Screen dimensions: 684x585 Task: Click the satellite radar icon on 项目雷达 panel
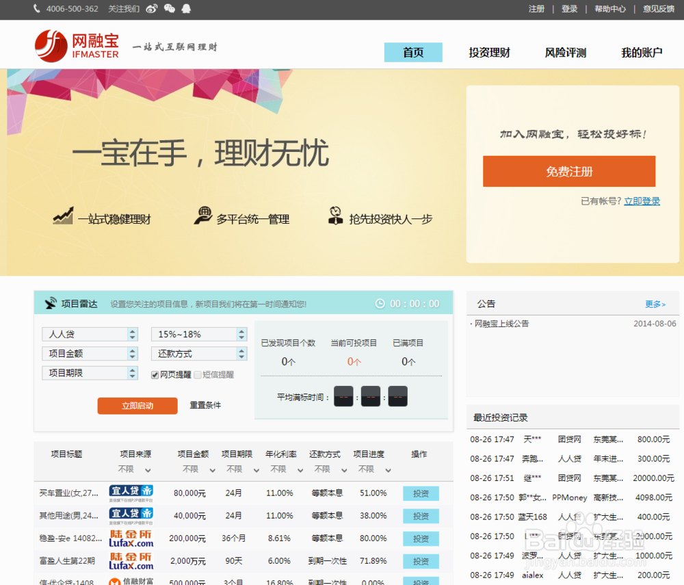(x=50, y=302)
